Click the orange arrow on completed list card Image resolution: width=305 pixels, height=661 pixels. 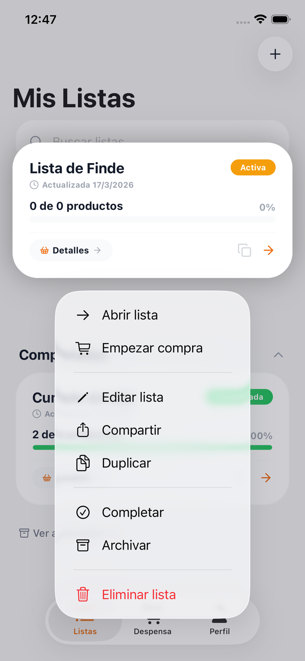tap(266, 478)
